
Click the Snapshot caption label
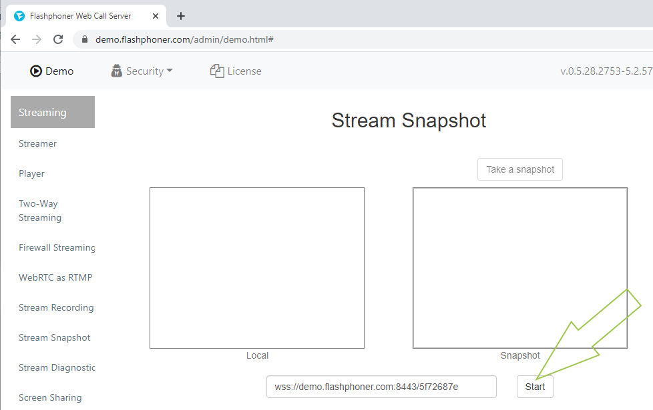(x=520, y=355)
